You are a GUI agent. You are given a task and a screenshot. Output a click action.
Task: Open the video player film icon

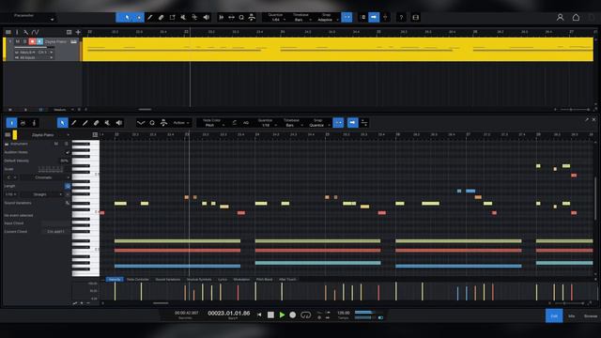pos(415,17)
